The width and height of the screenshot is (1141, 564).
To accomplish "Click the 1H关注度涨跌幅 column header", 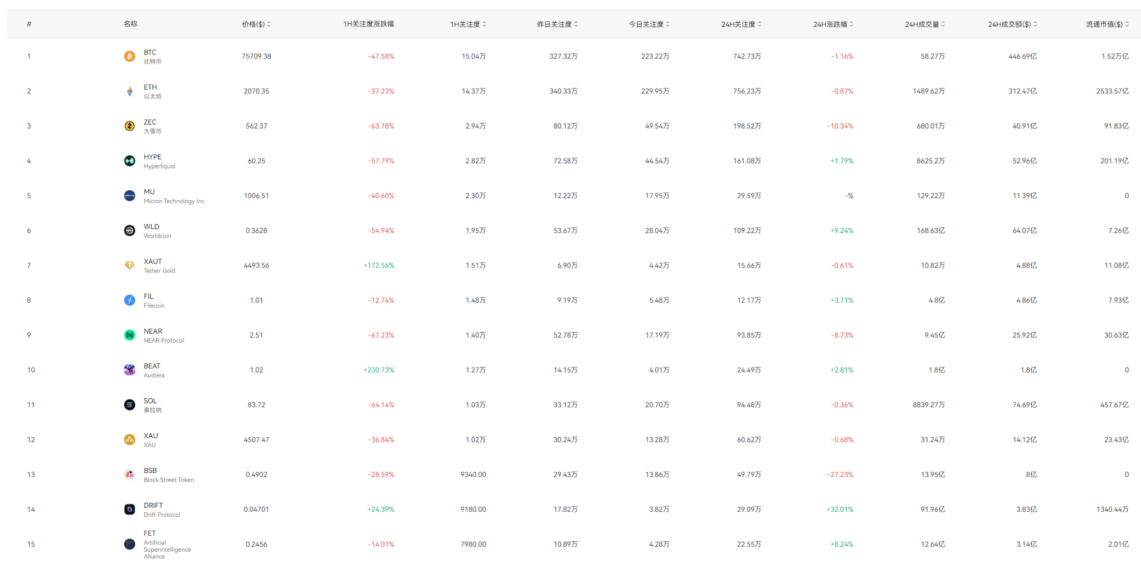I will pos(369,24).
